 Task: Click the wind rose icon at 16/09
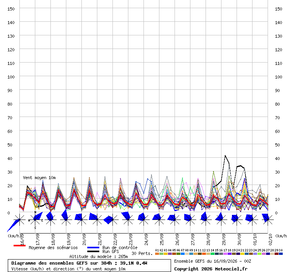pyautogui.click(x=19, y=220)
